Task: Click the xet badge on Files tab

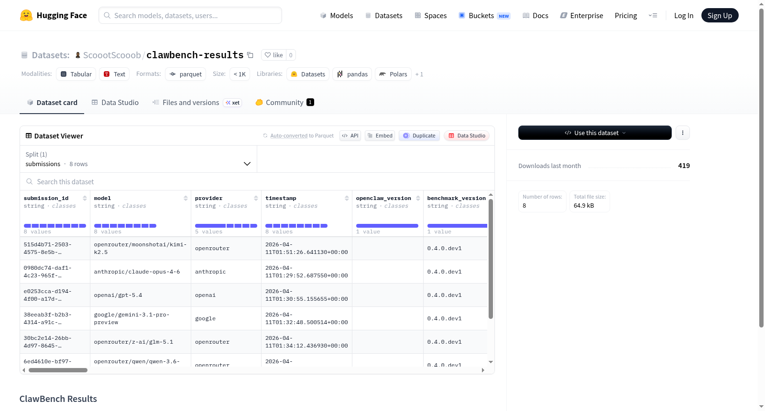Action: pyautogui.click(x=233, y=103)
